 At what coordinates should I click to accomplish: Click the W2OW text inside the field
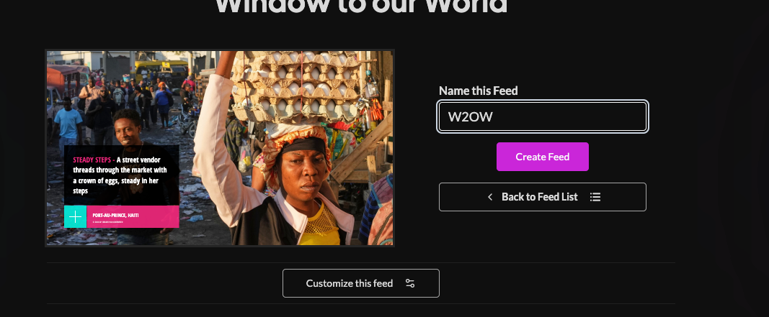coord(471,117)
